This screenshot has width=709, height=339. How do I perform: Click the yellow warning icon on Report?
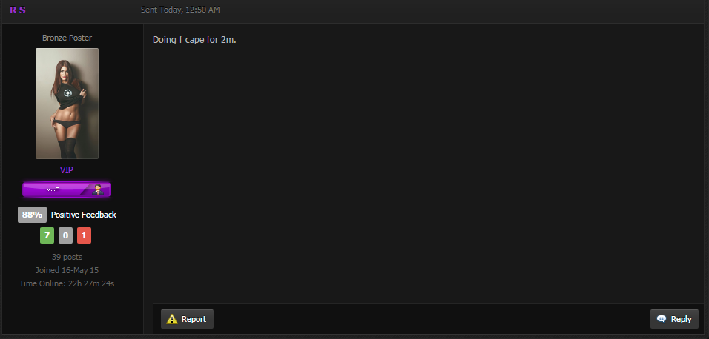coord(172,319)
